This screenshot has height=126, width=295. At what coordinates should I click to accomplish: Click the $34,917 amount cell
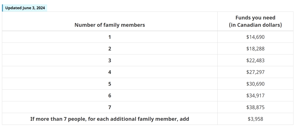click(255, 95)
